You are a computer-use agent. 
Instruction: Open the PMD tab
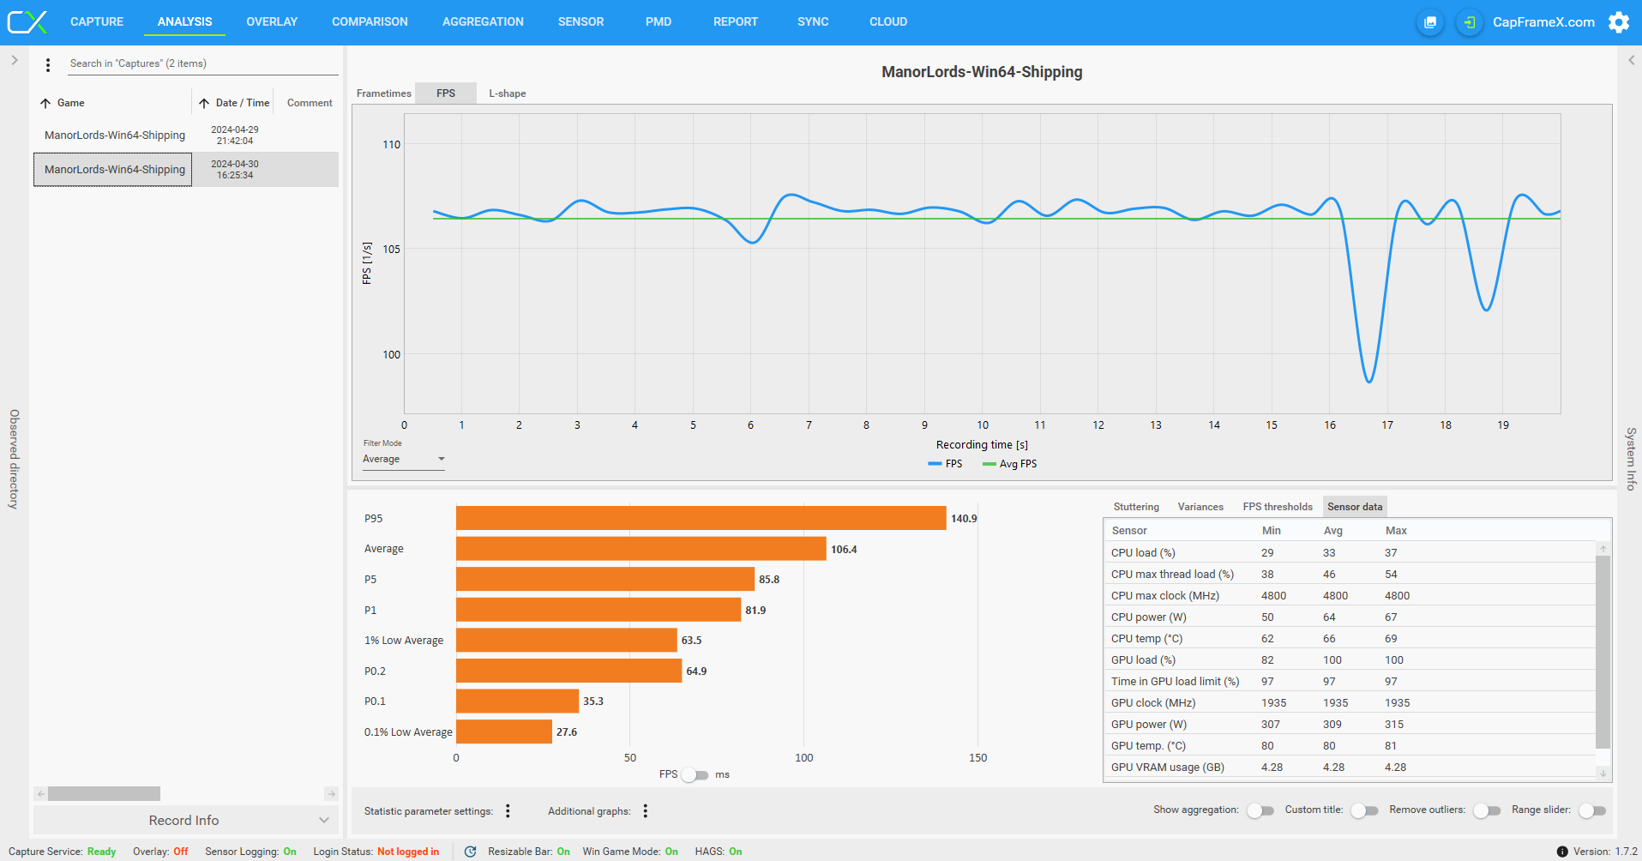(659, 22)
